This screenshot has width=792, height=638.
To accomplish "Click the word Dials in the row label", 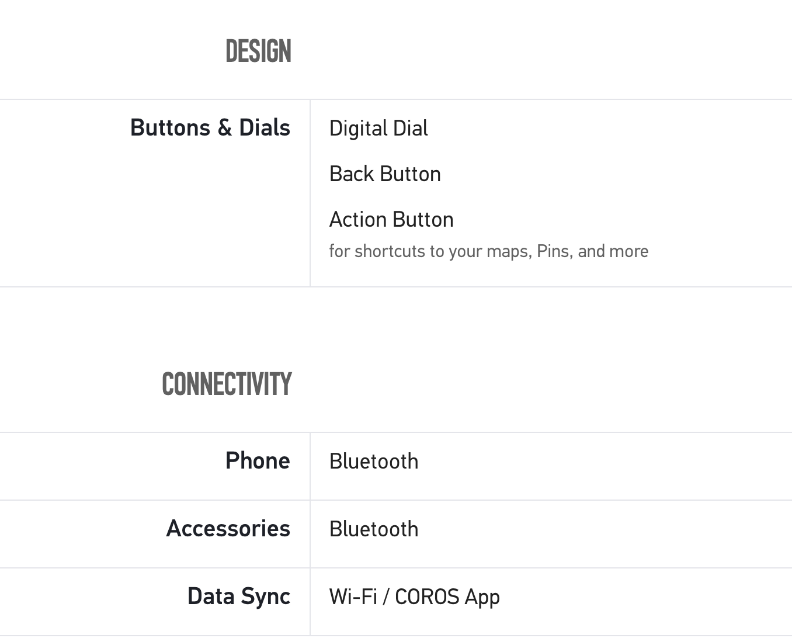I will tap(265, 128).
